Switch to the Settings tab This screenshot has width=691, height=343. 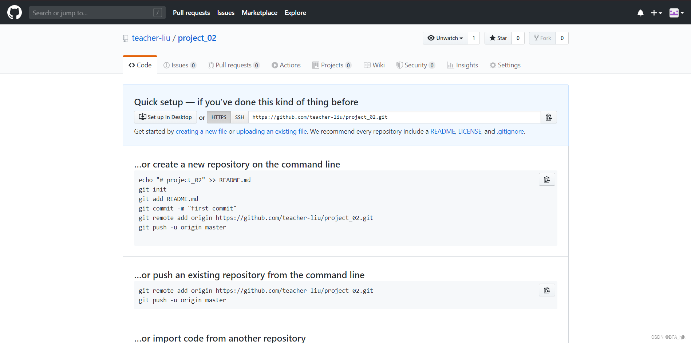(x=505, y=65)
